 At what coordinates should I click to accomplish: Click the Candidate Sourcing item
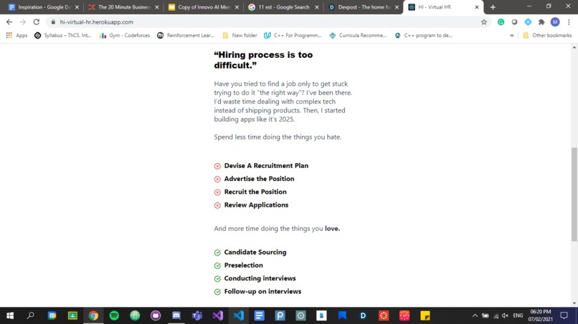pyautogui.click(x=255, y=252)
